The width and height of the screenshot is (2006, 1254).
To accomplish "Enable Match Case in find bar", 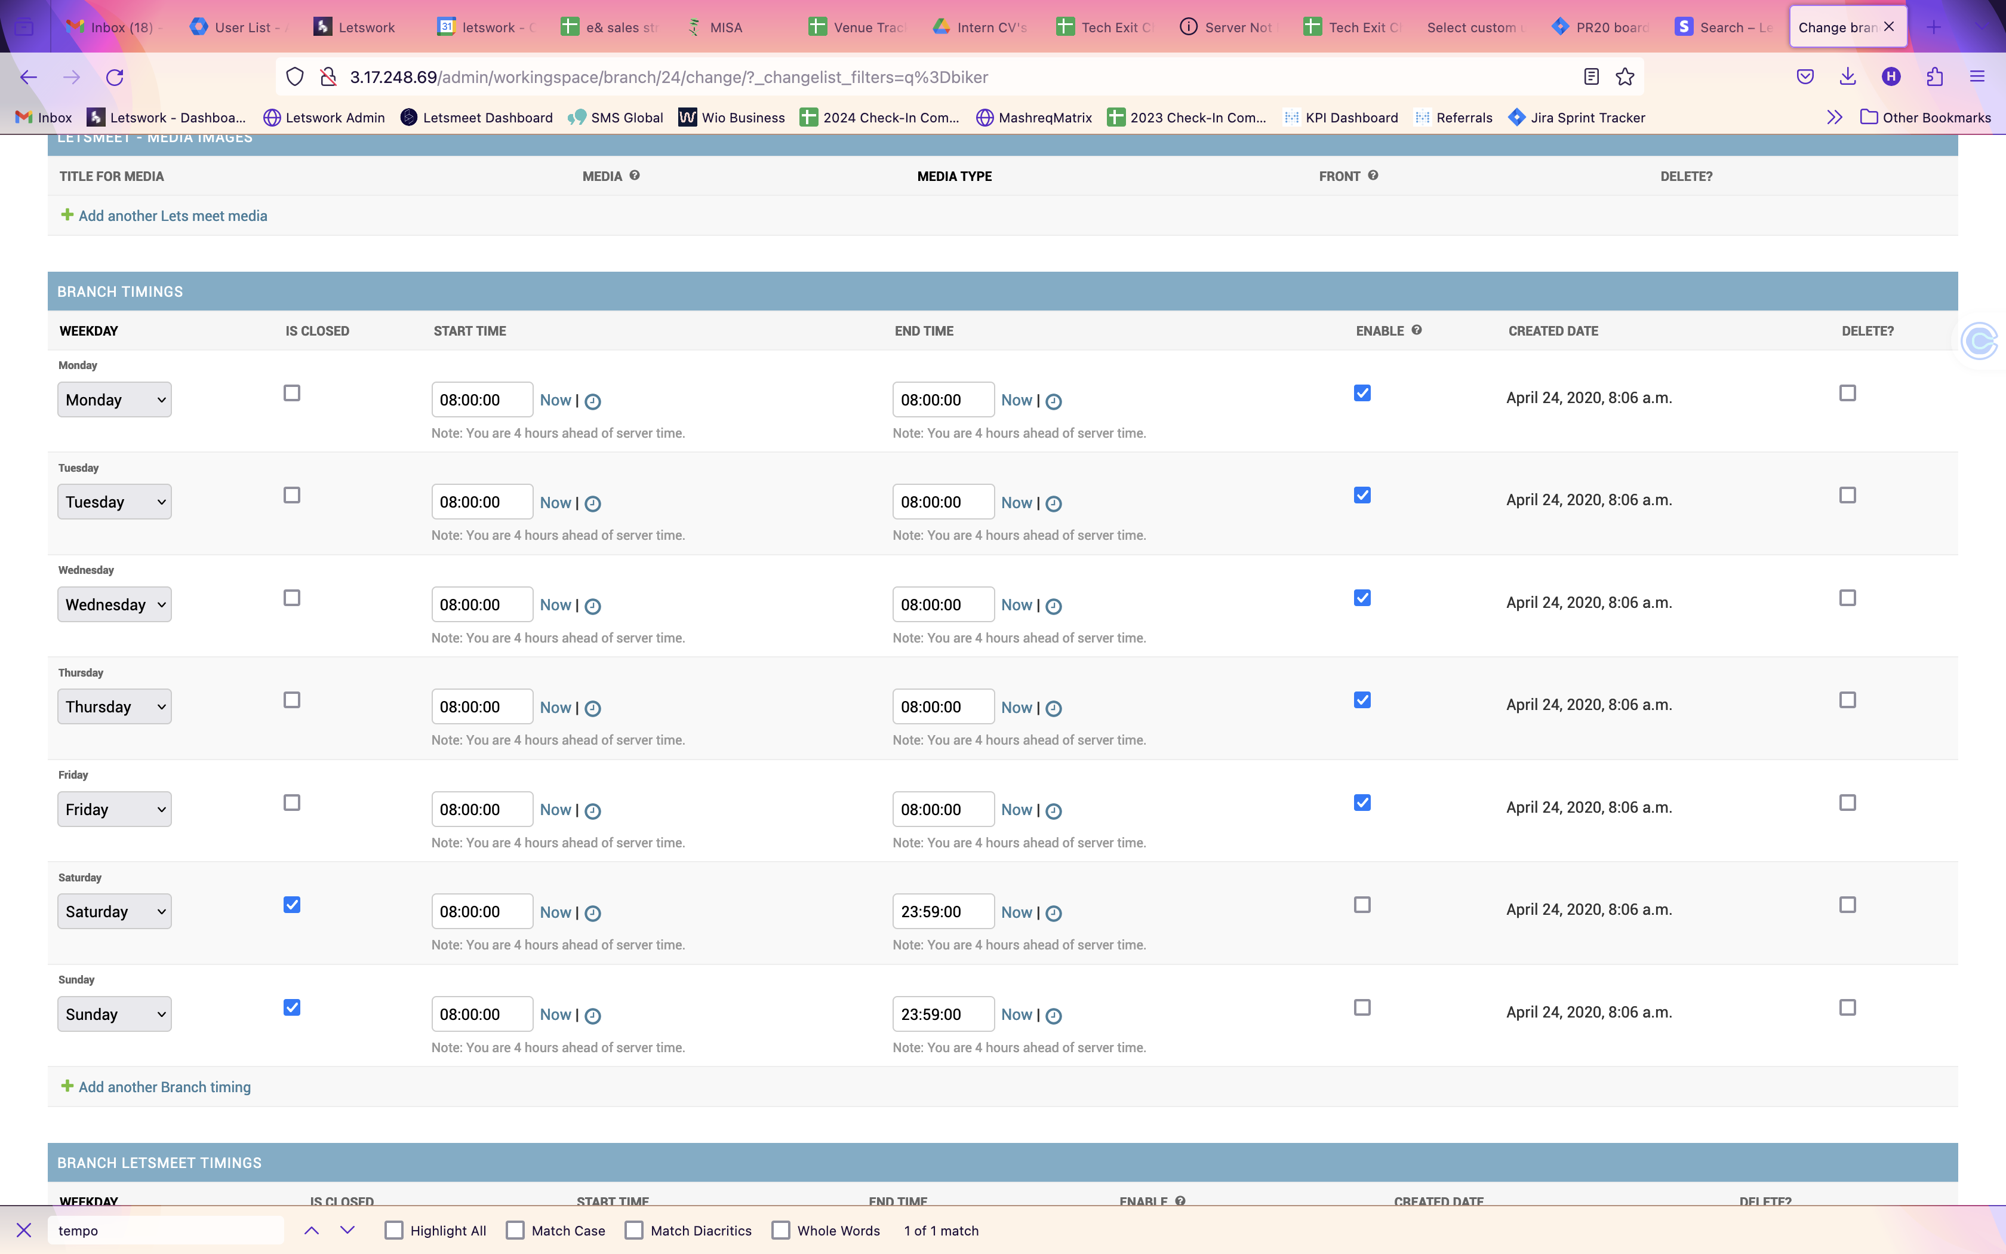I will point(515,1230).
